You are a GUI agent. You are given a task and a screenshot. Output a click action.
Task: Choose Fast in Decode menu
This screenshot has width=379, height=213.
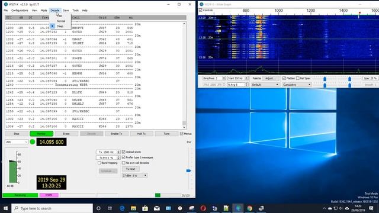60,16
